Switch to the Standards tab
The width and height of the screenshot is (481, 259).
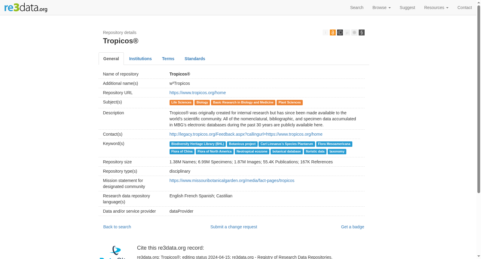coord(195,59)
